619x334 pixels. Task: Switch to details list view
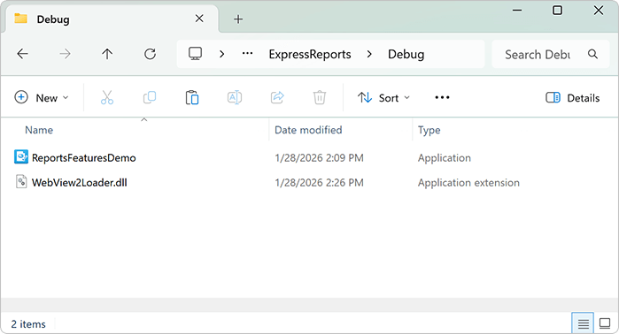coord(583,323)
